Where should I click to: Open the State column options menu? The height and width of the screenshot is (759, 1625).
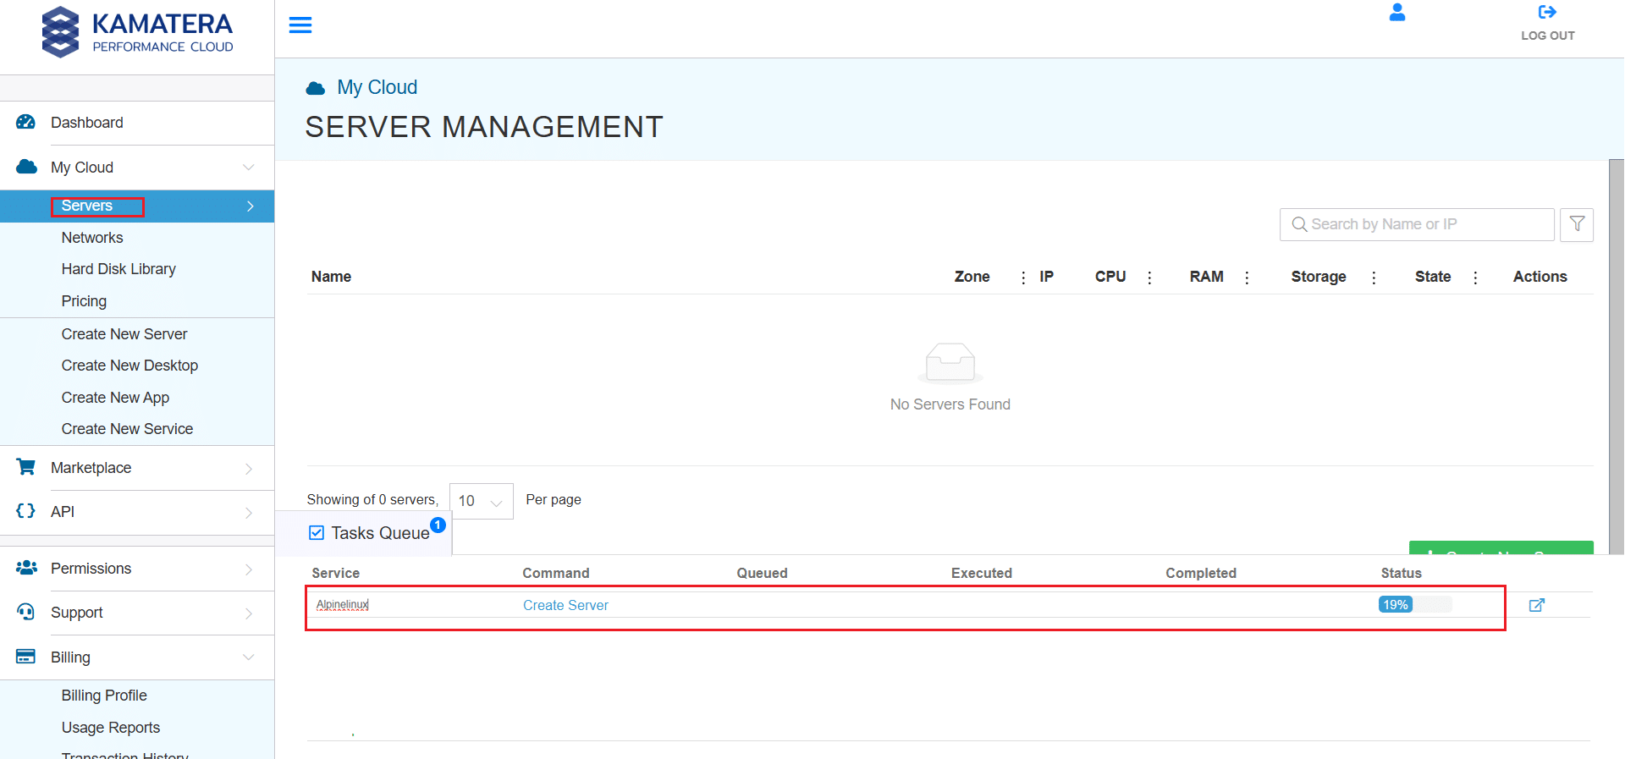click(x=1475, y=278)
